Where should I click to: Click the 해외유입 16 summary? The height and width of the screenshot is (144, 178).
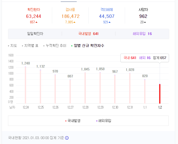point(142,34)
